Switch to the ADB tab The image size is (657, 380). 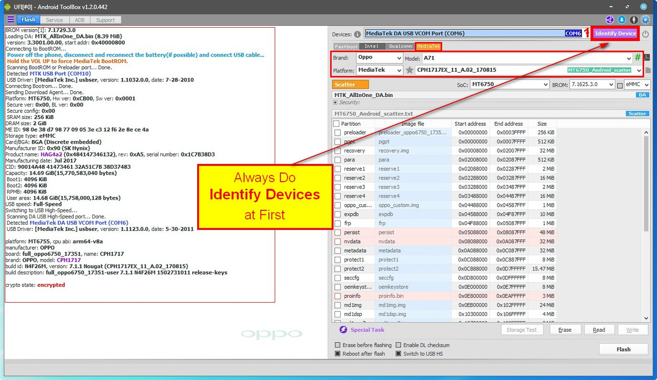(x=79, y=19)
